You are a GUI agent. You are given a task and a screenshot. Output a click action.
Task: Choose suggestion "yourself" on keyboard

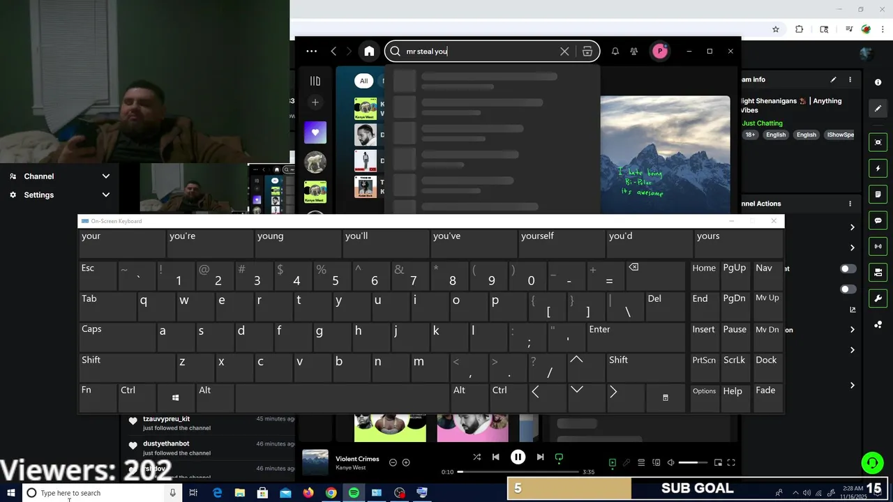(561, 243)
